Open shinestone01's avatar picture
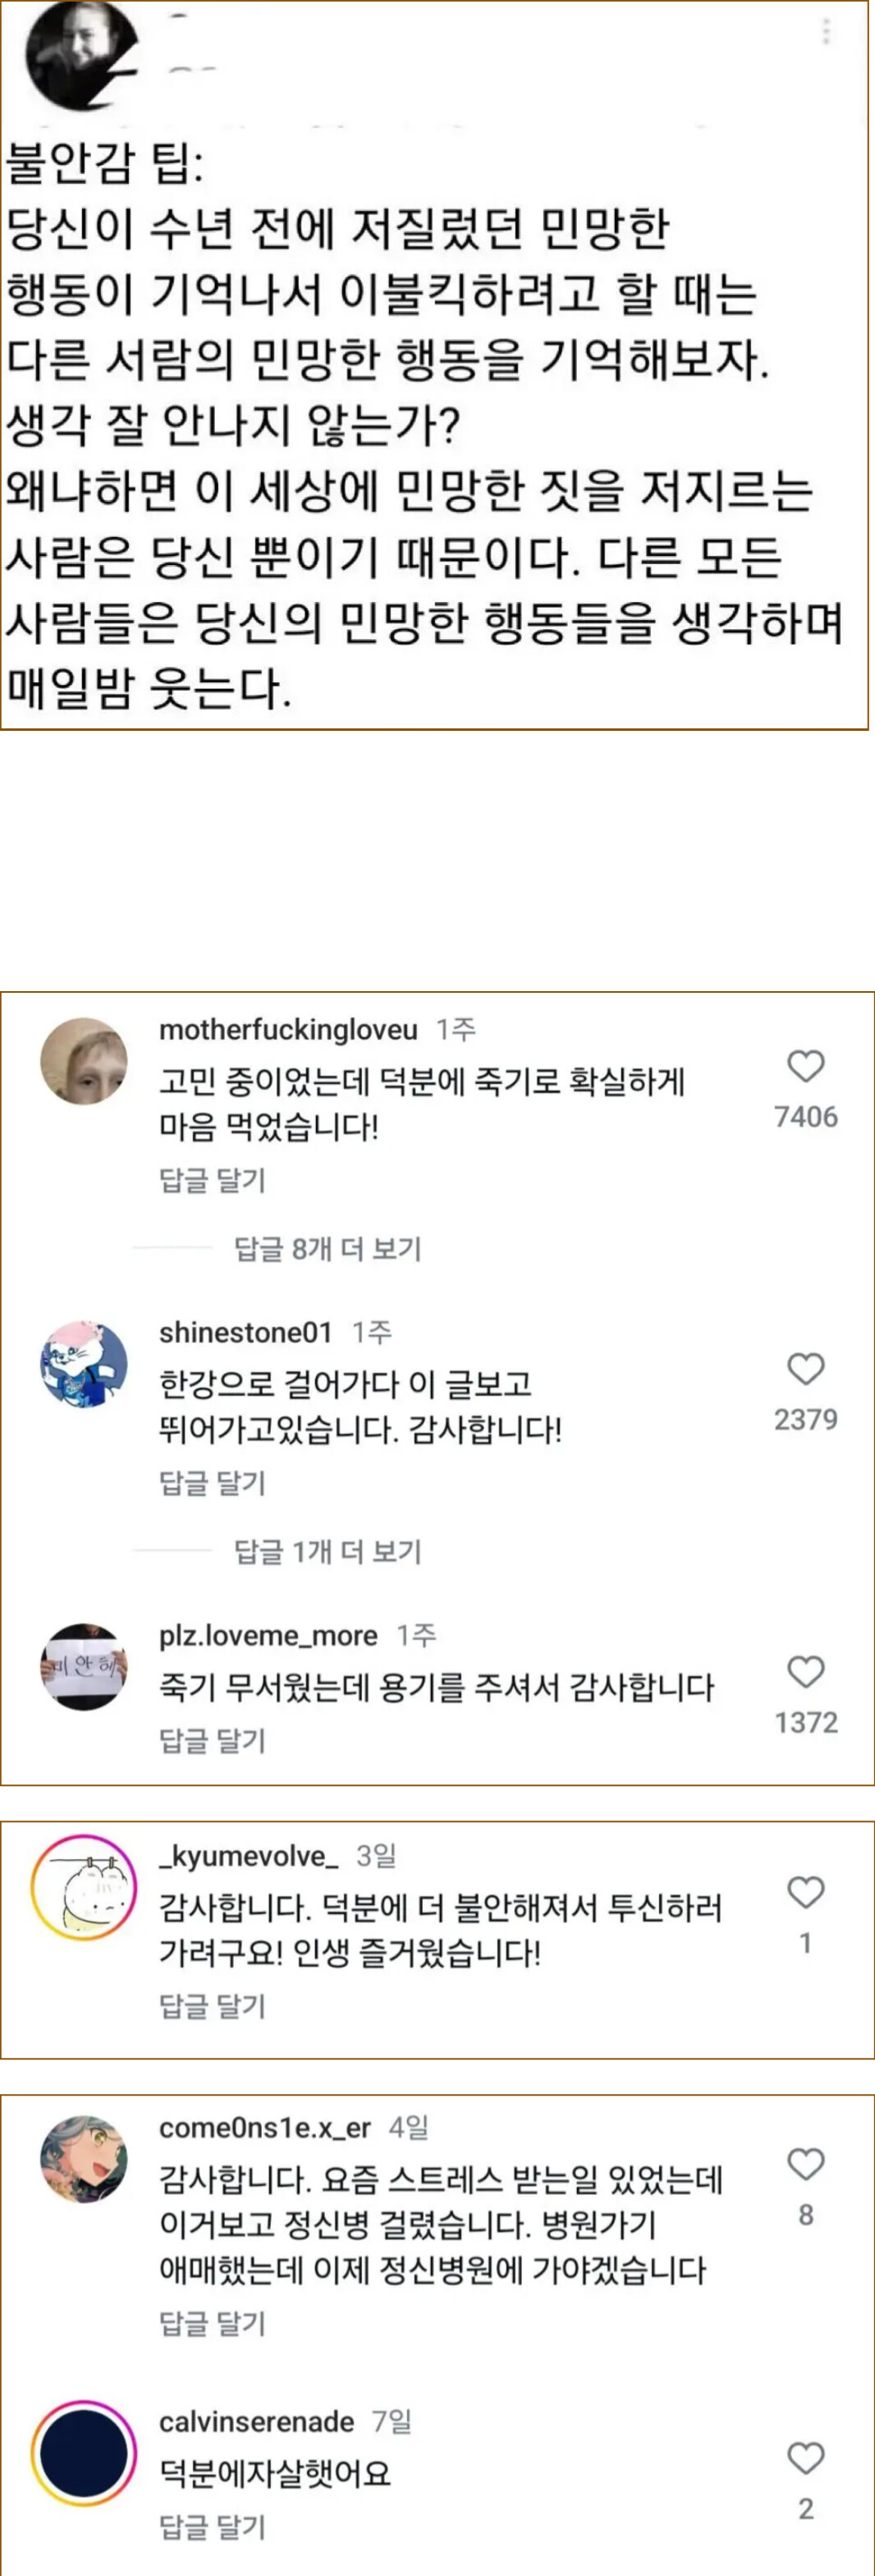 84,1364
